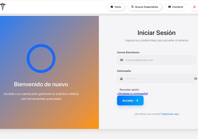Open the ¿Olvidaste tu contraseña? link
The image size is (198, 139).
tap(133, 94)
